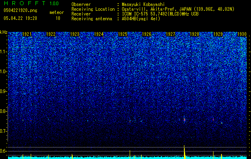This screenshot has height=159, width=251.
Task: Click the red echo just before the 1929 mark
Action: pyautogui.click(x=213, y=119)
